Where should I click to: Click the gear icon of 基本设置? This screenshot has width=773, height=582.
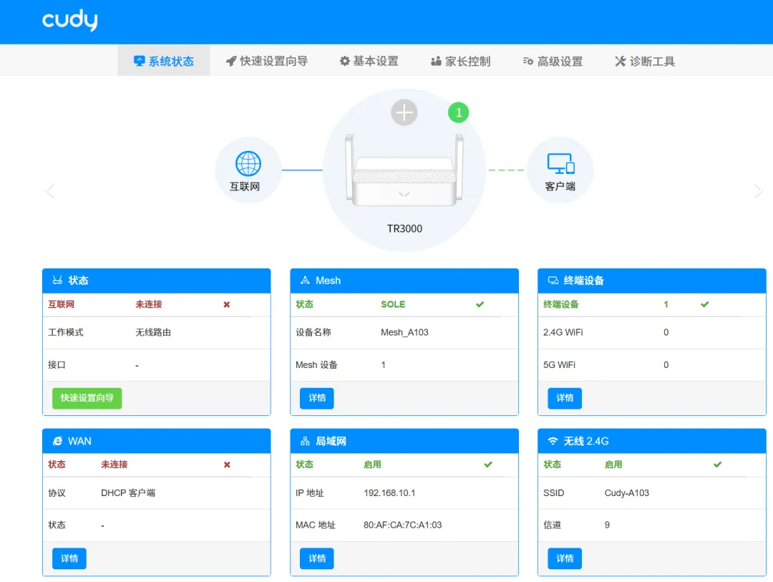[x=344, y=61]
